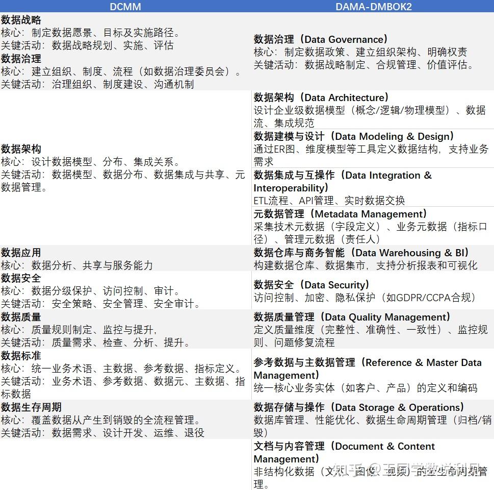Click 关键活动：安全策略、安全管理、安全审计
494x490 pixels.
[x=100, y=304]
